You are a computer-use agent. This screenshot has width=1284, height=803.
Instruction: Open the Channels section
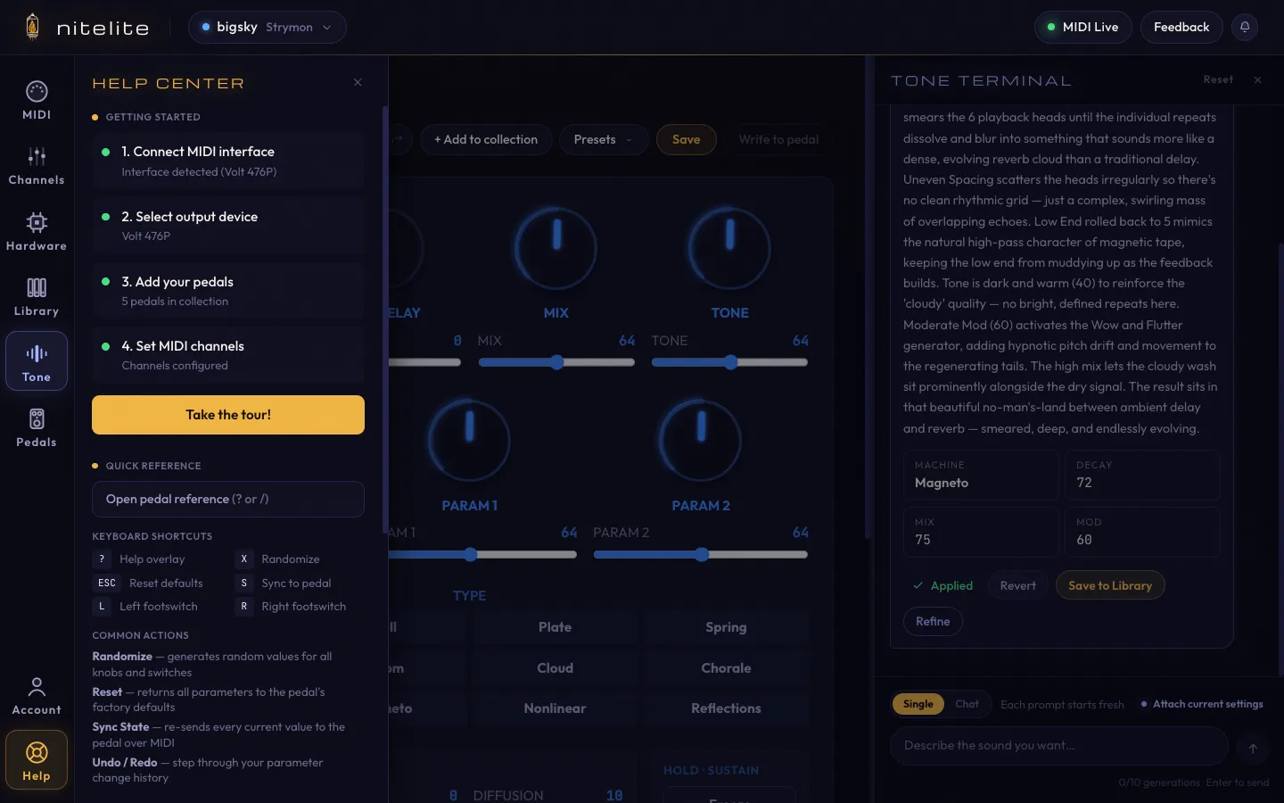37,166
